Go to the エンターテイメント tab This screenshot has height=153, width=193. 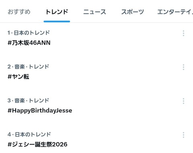point(175,12)
